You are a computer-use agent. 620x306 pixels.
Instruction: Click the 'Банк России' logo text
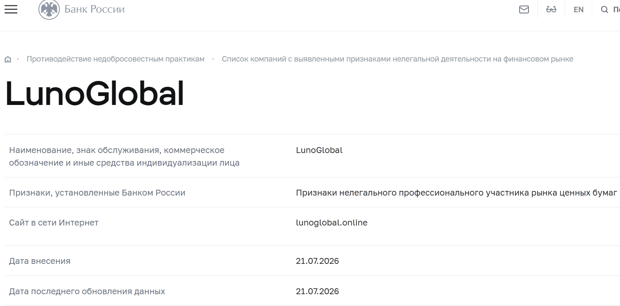(x=94, y=9)
